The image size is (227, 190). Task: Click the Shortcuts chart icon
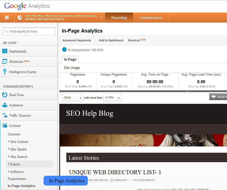(x=5, y=61)
